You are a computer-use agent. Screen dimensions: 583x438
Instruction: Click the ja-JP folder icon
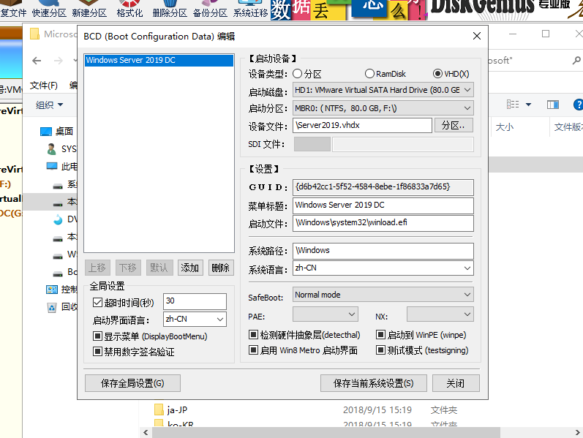[159, 409]
